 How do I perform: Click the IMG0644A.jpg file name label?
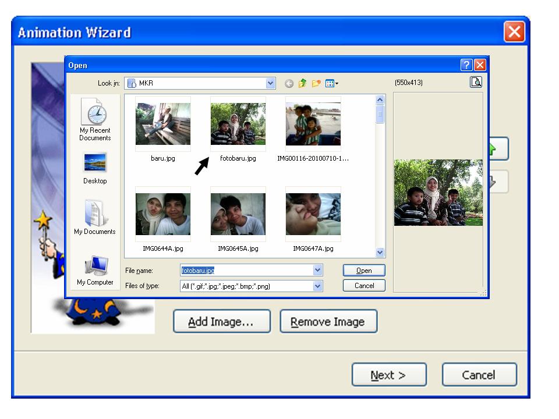163,248
